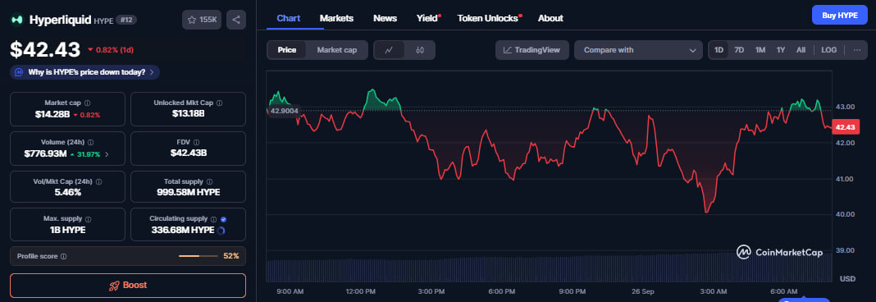Select the 1M time range
876x302 pixels.
(760, 50)
